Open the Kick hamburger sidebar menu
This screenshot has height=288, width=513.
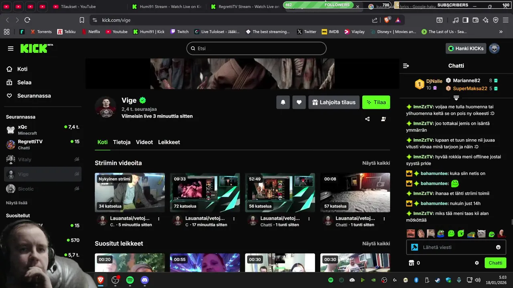click(x=10, y=48)
